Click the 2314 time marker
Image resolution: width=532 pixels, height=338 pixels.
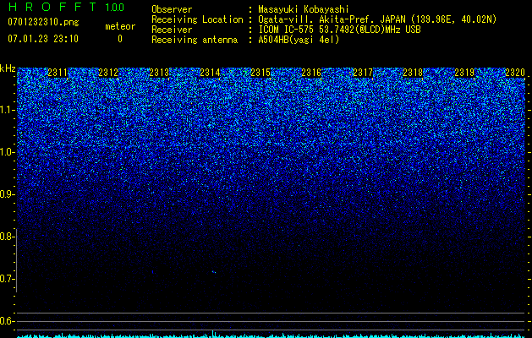pos(210,72)
